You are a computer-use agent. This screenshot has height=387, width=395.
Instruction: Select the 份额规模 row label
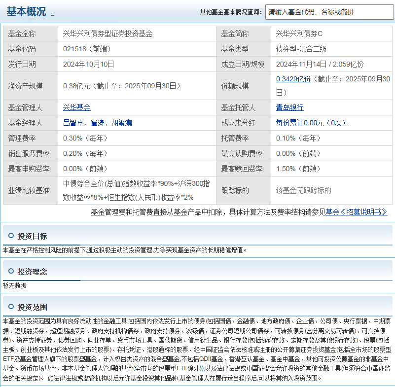click(x=235, y=86)
